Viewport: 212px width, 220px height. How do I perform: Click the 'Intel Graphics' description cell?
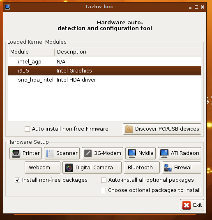(74, 71)
